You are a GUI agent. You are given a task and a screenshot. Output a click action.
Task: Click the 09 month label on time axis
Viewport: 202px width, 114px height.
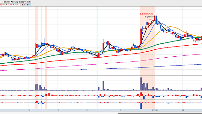coord(29,110)
